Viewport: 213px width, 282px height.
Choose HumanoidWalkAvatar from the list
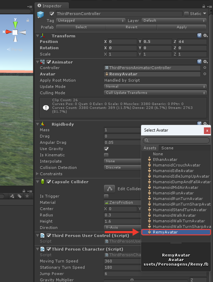tap(176, 215)
